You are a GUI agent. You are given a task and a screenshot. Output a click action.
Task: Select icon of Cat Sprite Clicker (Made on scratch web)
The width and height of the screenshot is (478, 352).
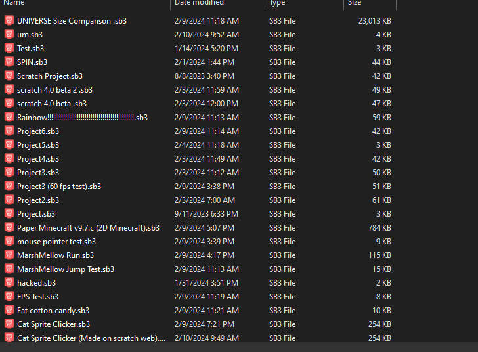[9, 338]
